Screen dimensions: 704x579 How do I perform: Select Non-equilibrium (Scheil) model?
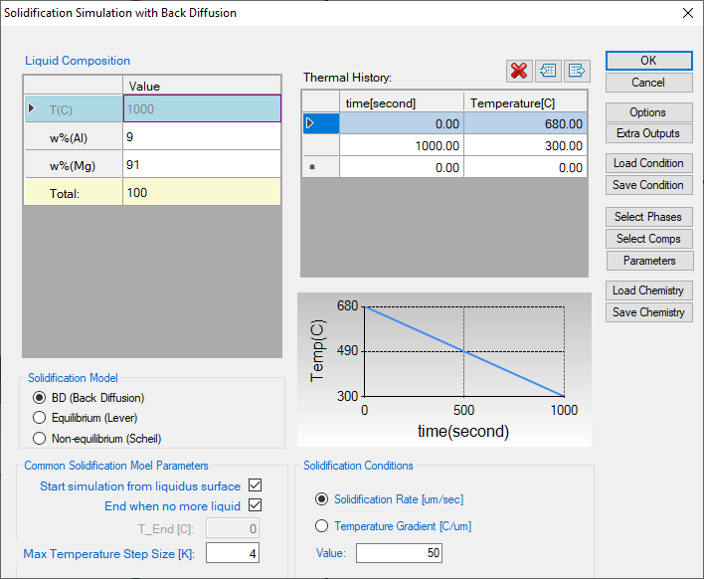click(40, 438)
